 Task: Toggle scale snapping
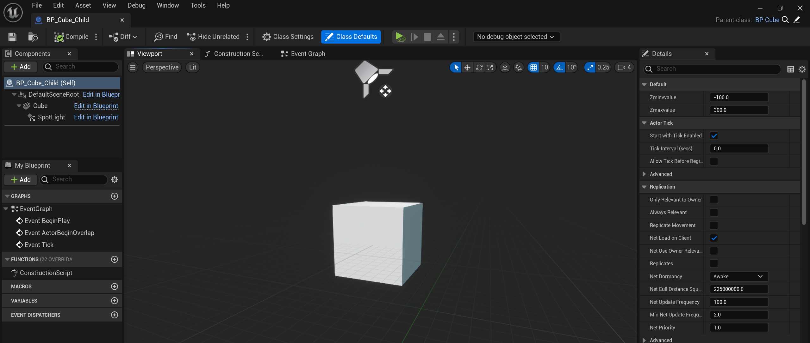point(590,67)
